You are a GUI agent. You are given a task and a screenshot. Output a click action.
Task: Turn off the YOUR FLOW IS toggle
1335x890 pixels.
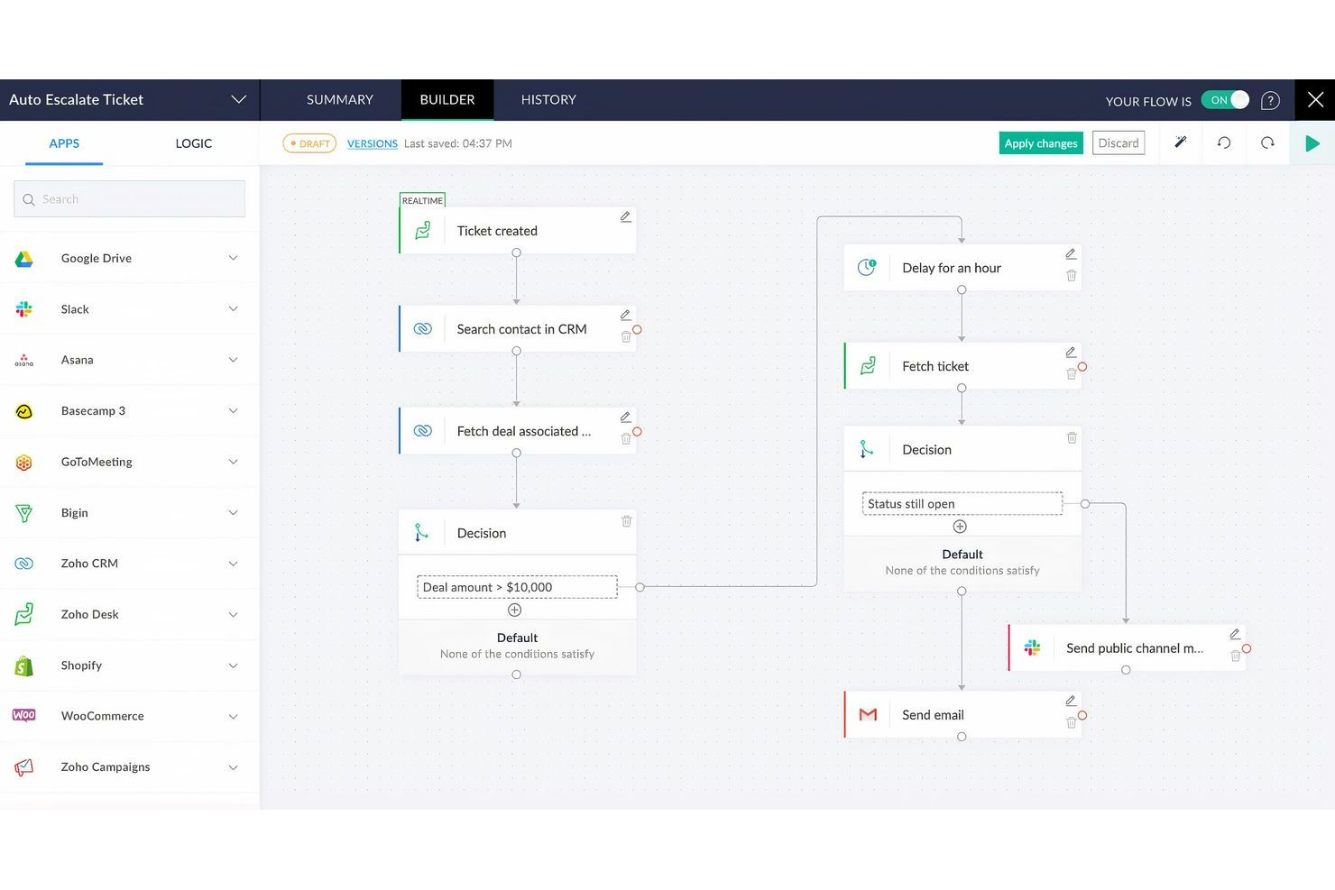click(x=1225, y=100)
